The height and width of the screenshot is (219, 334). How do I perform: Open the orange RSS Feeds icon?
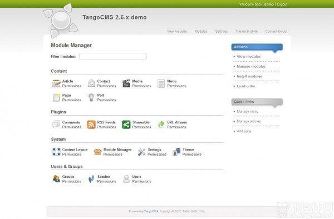click(x=91, y=125)
